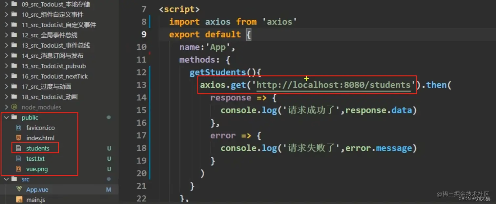This screenshot has width=496, height=204.
Task: Open the 15_src_TodoList_pubsub folder
Action: click(x=54, y=66)
